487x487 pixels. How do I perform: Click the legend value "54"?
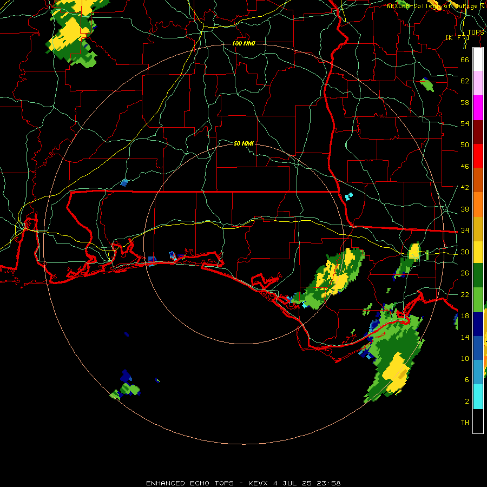point(465,123)
